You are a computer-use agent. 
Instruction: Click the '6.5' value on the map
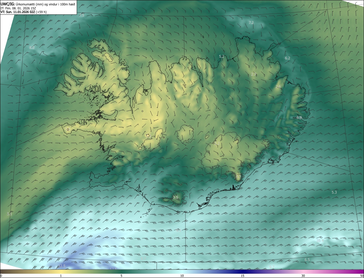tap(307, 260)
